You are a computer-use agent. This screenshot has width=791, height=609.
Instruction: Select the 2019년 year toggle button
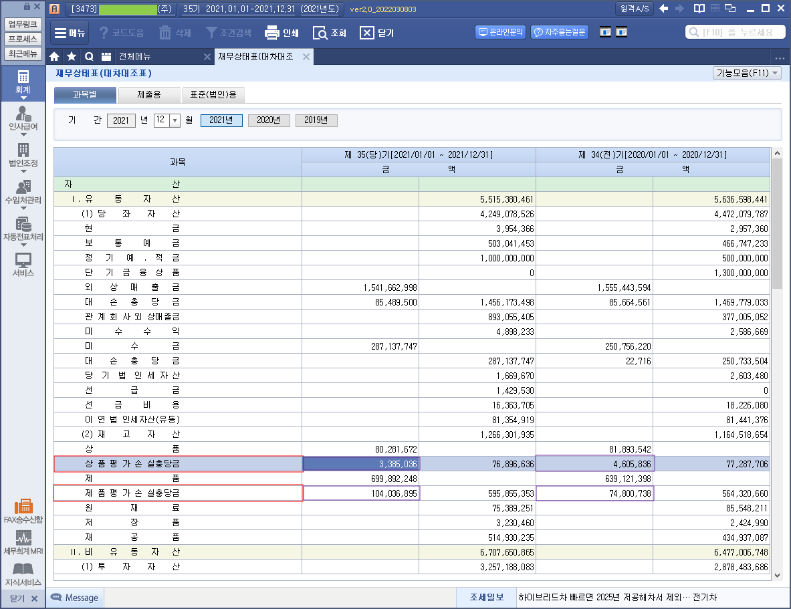point(316,120)
